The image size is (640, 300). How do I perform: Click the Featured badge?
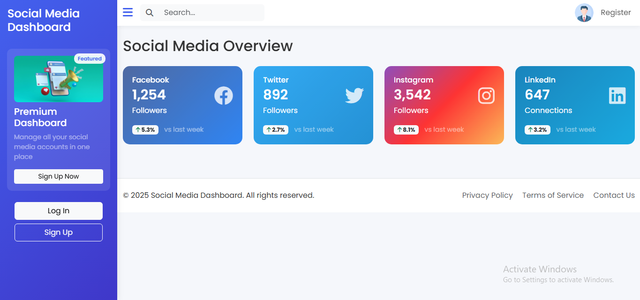point(90,59)
